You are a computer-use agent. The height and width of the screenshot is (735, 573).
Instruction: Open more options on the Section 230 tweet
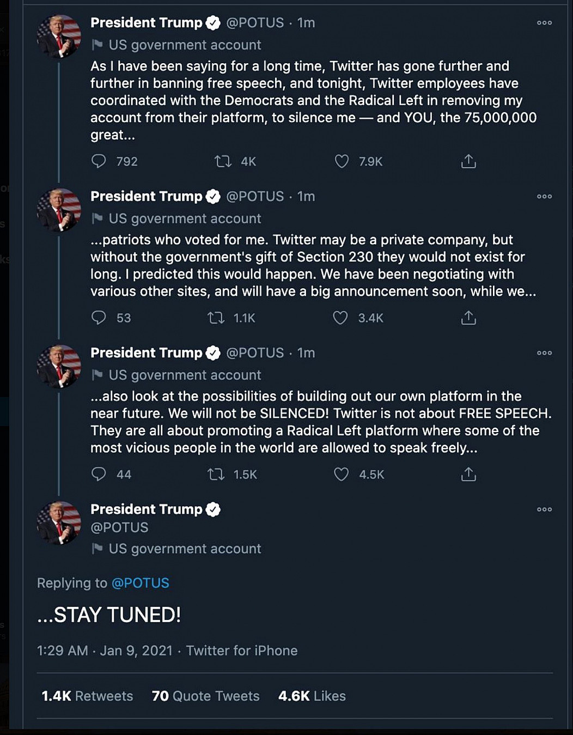[x=544, y=196]
